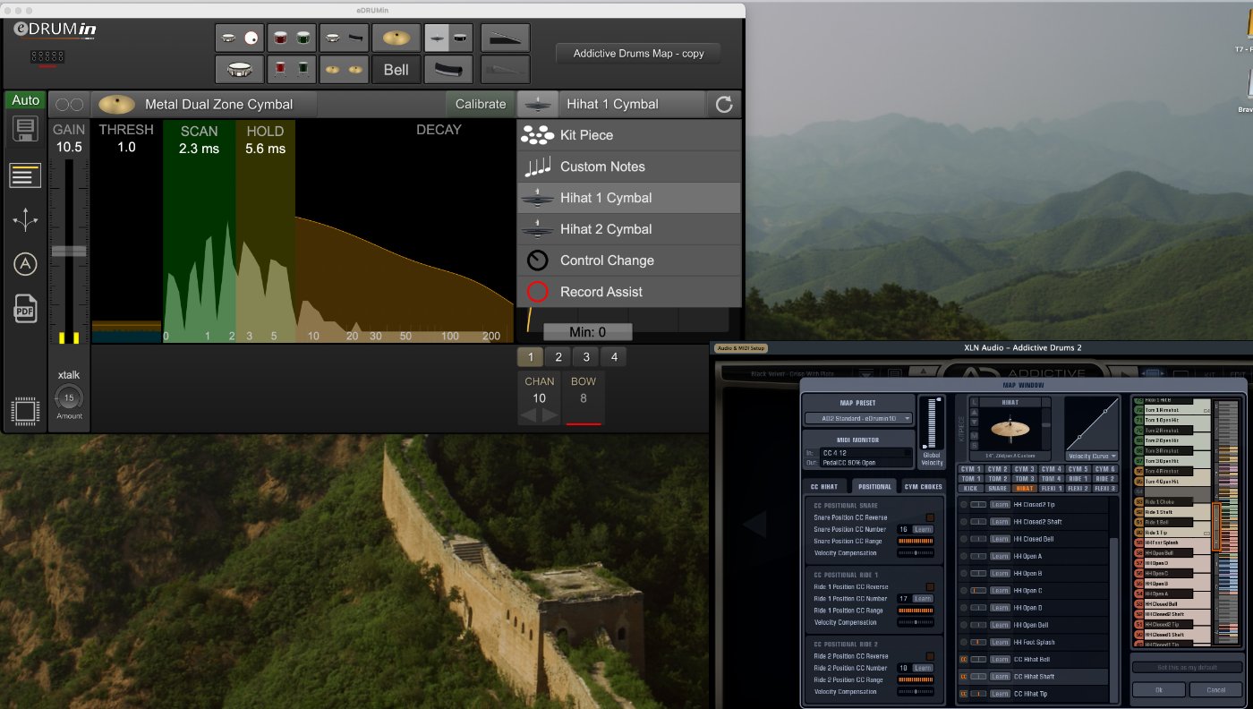1253x709 pixels.
Task: Open the AD2 Standard map preset dropdown
Action: pos(859,418)
